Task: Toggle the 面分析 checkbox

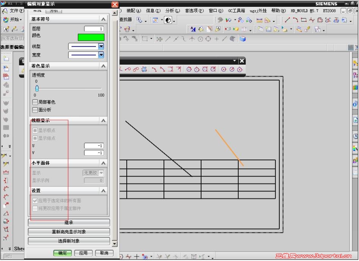Action: 35,110
